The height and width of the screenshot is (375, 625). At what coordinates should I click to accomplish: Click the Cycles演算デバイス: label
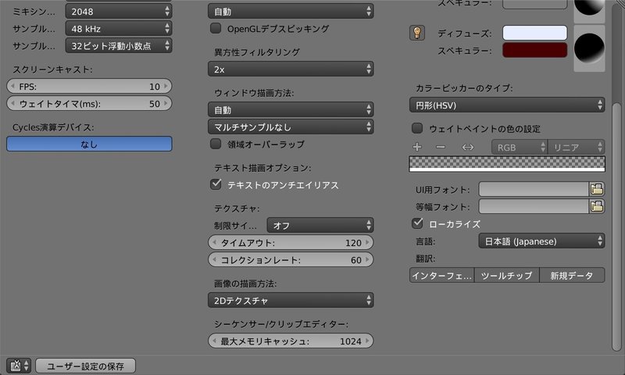coord(53,127)
